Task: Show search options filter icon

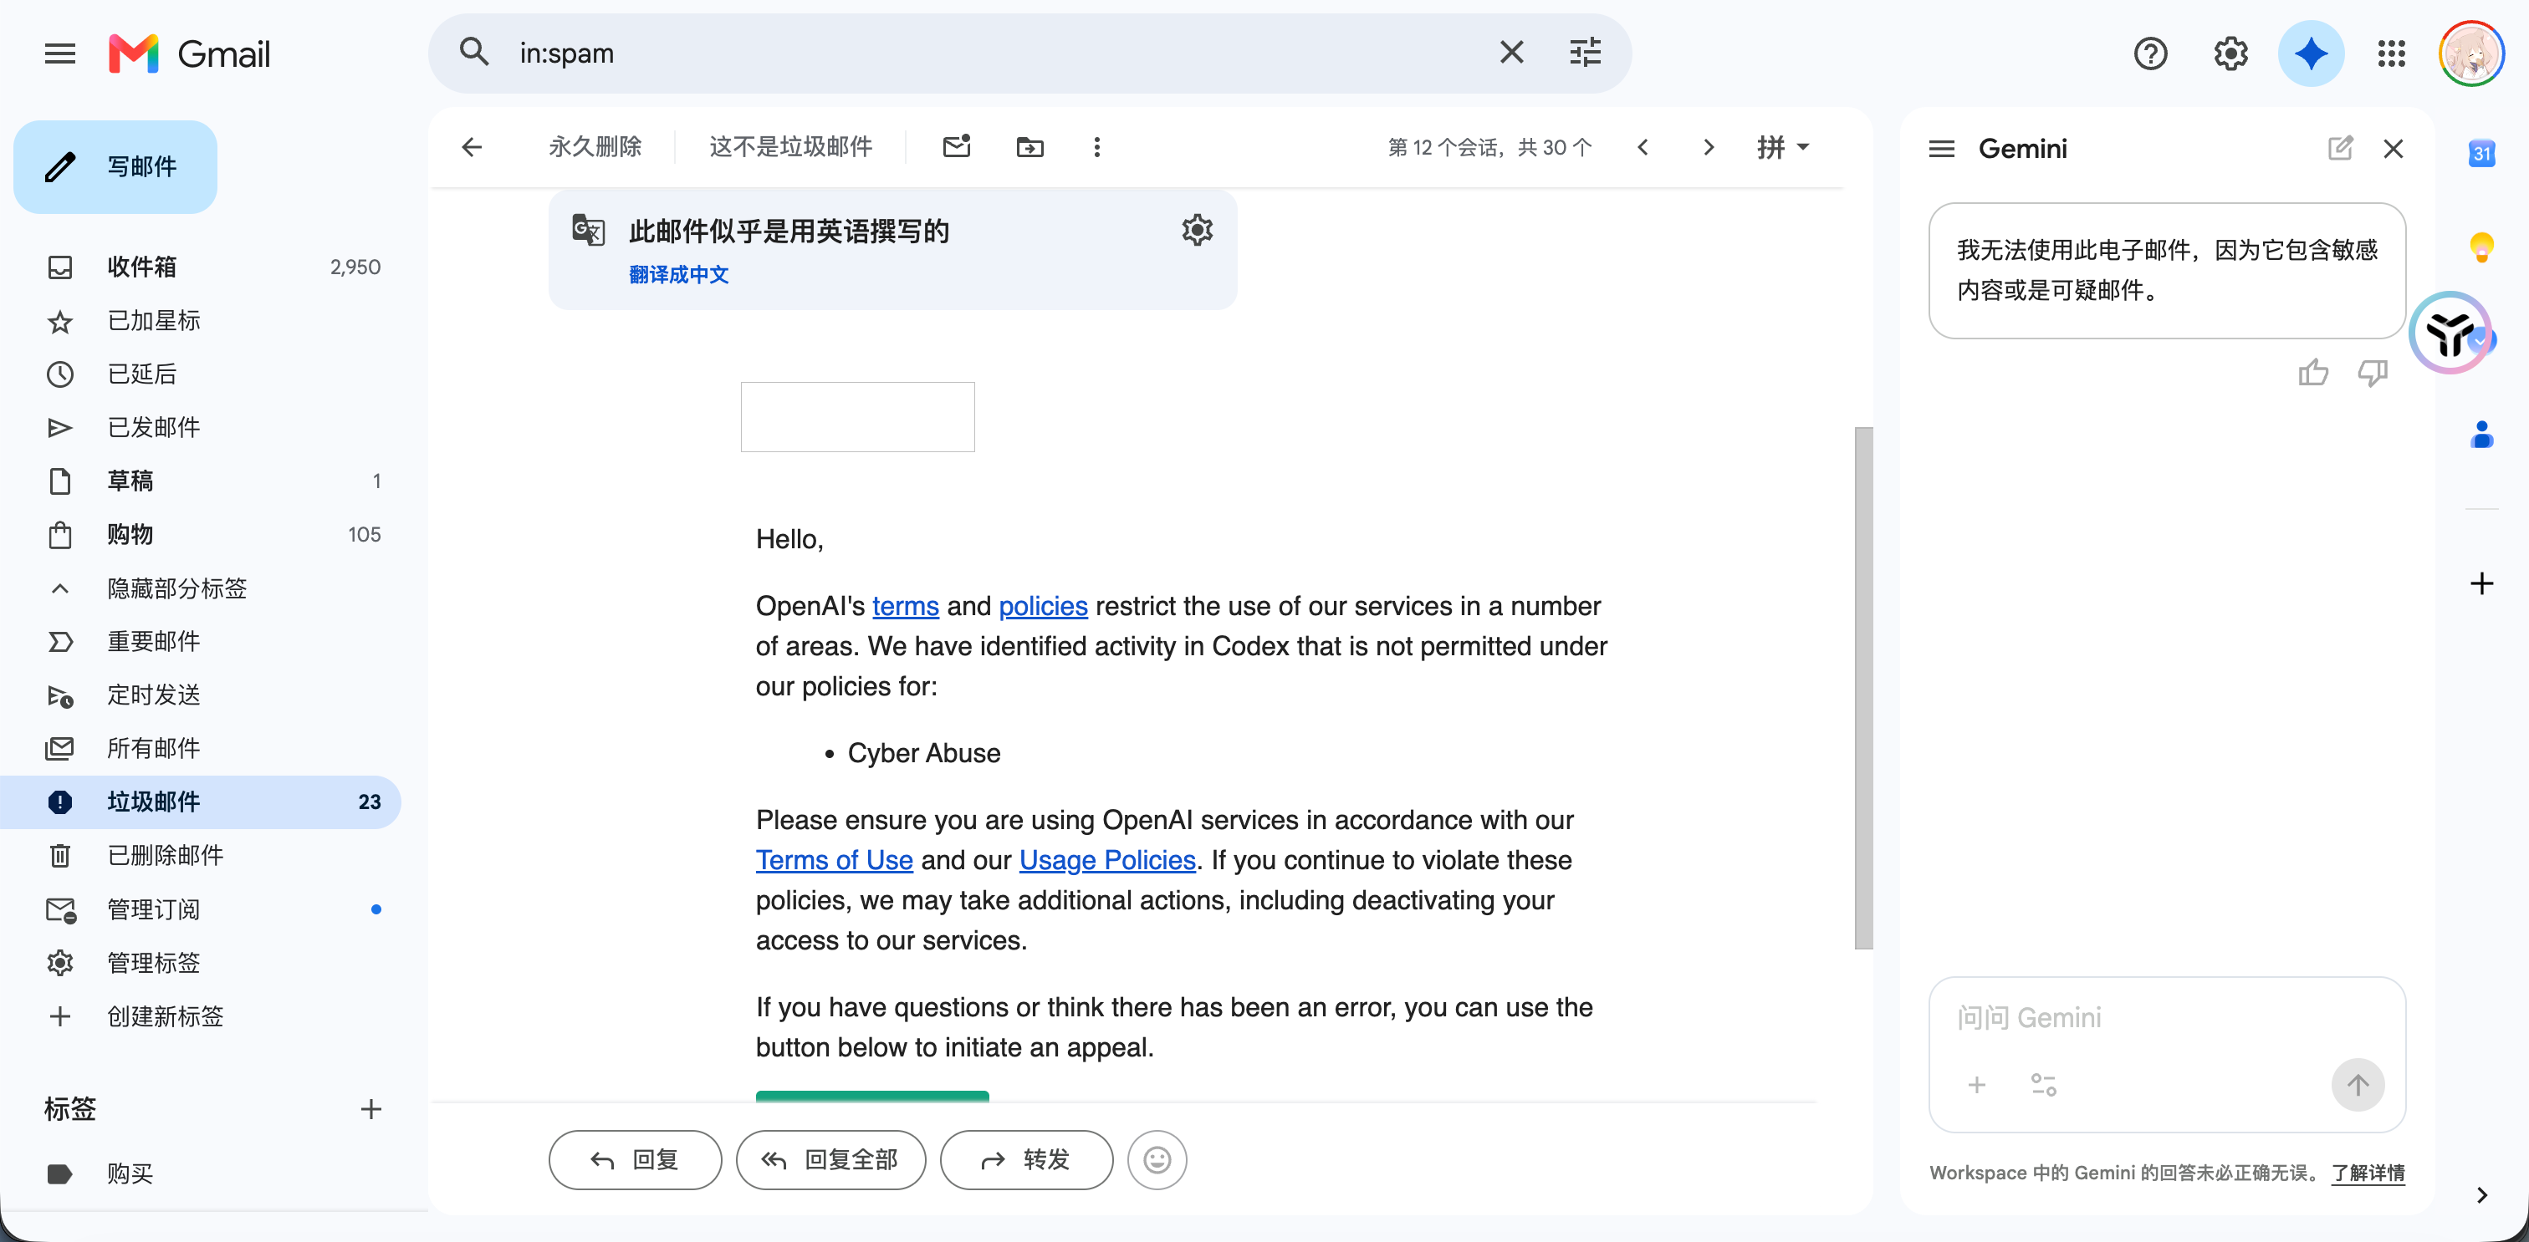Action: (1586, 52)
